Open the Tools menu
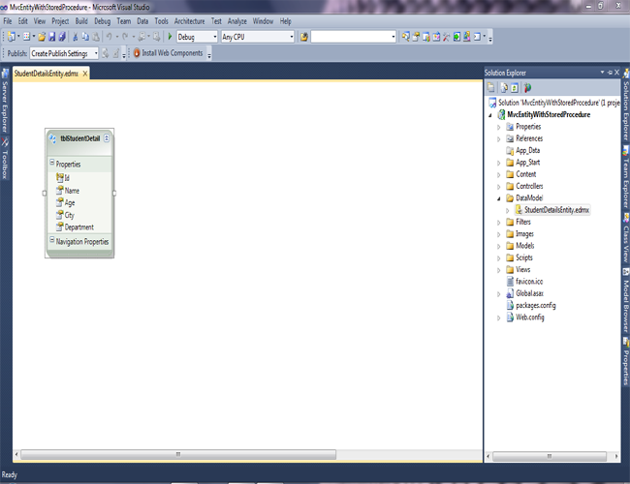Screen dimensions: 630x484 tap(162, 21)
